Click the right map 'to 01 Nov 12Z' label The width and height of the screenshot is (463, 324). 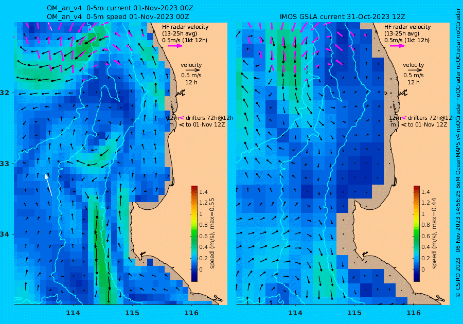point(427,124)
